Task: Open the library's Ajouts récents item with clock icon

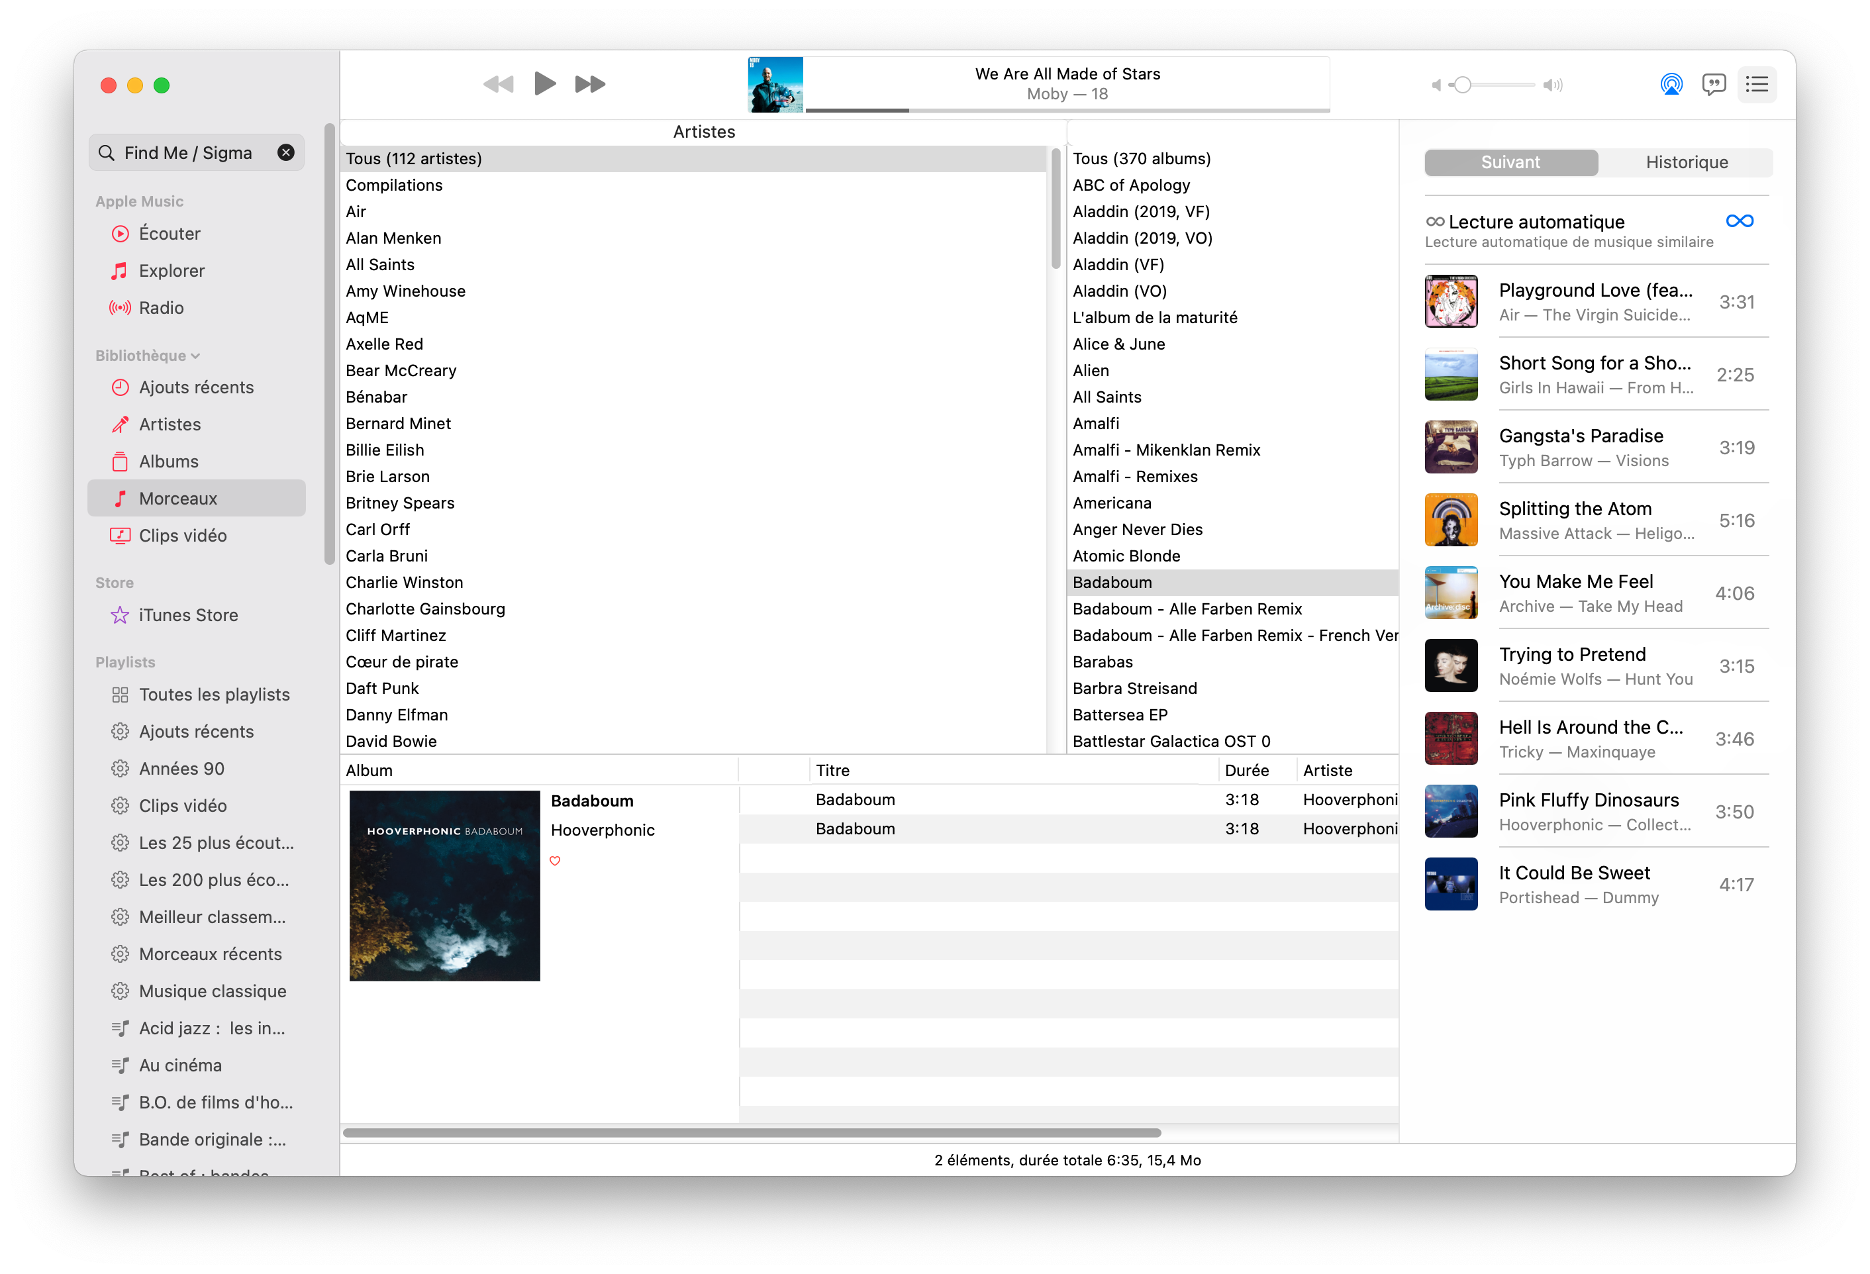Action: pos(195,387)
